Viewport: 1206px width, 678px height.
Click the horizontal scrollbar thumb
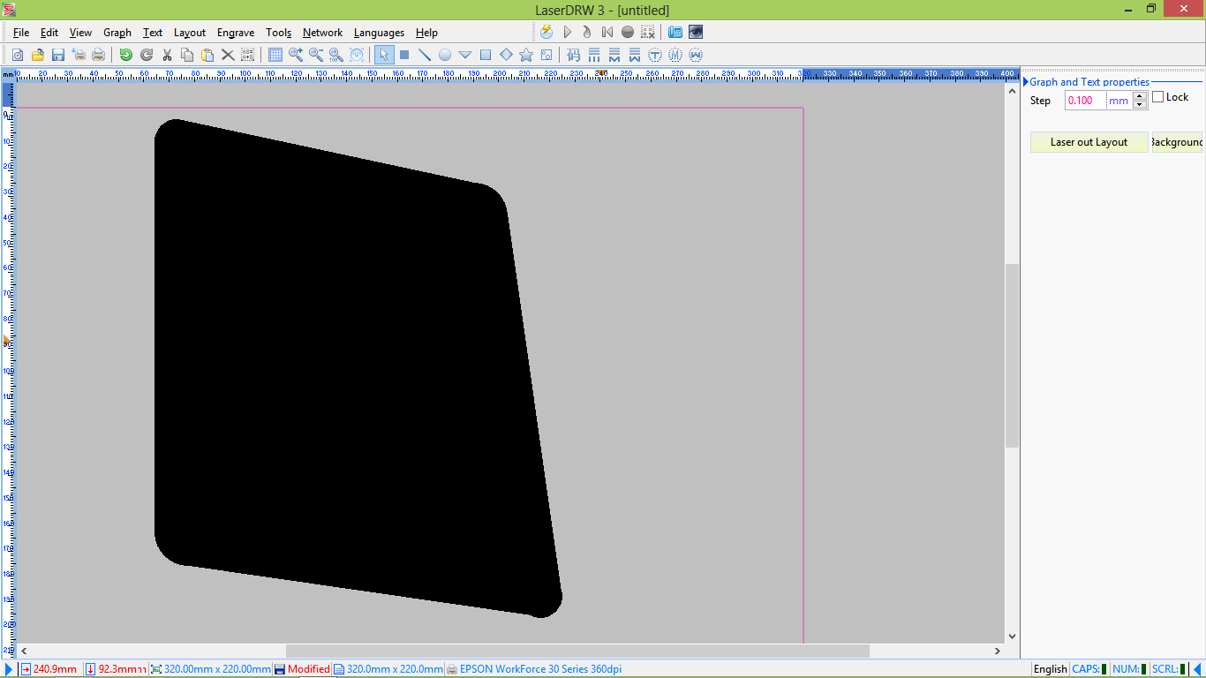pos(577,651)
